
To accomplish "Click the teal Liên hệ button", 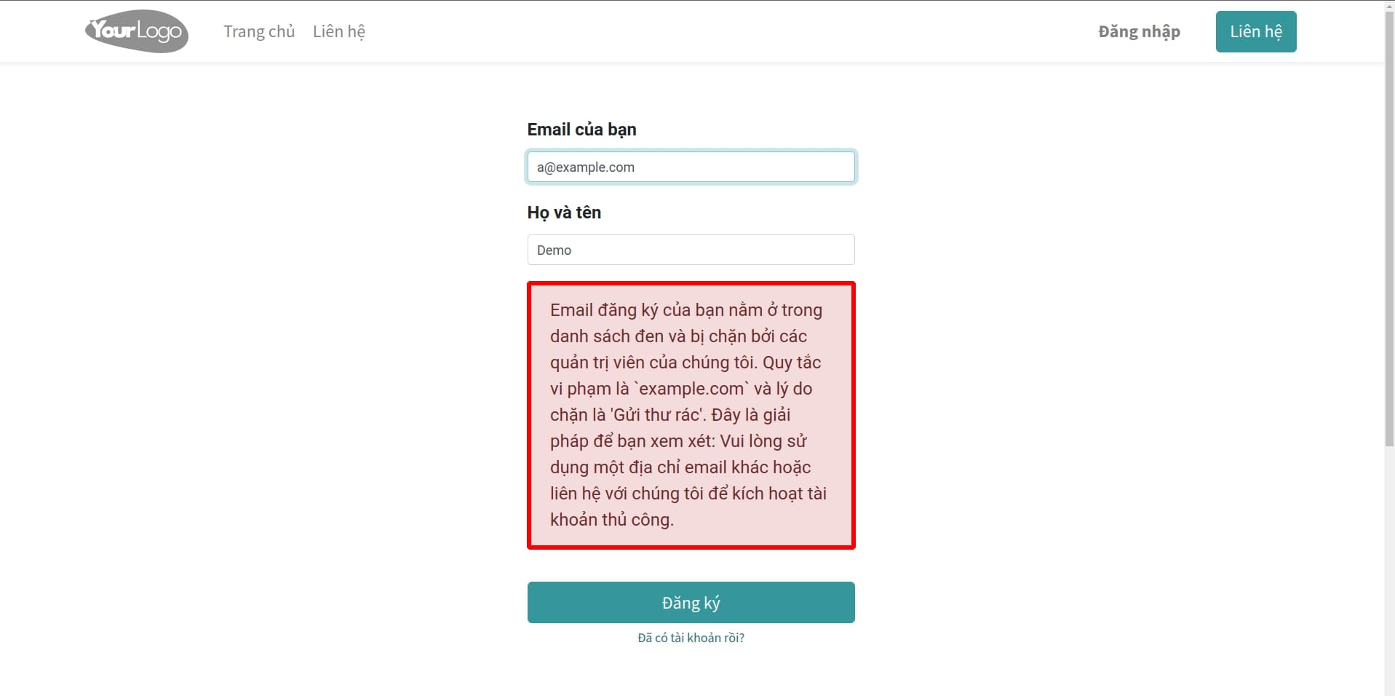I will coord(1256,31).
